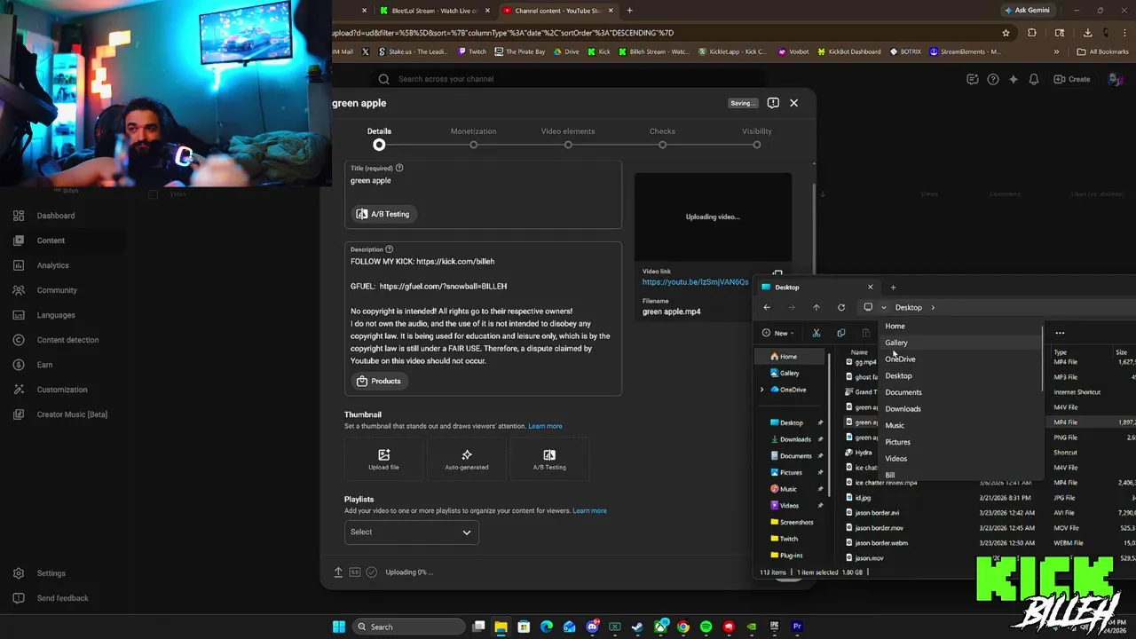This screenshot has height=639, width=1136.
Task: Choose Documents in the address dropdown list
Action: pos(961,392)
